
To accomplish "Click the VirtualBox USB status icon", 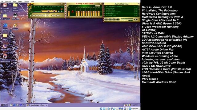I will 114,109.
